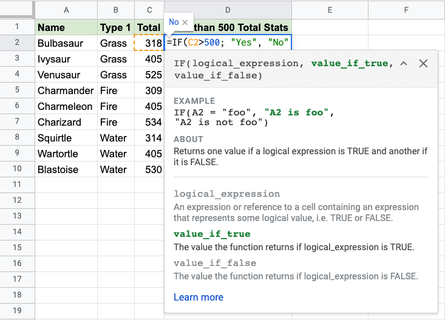Click the Blastoise cell
Image resolution: width=445 pixels, height=320 pixels.
pos(66,169)
